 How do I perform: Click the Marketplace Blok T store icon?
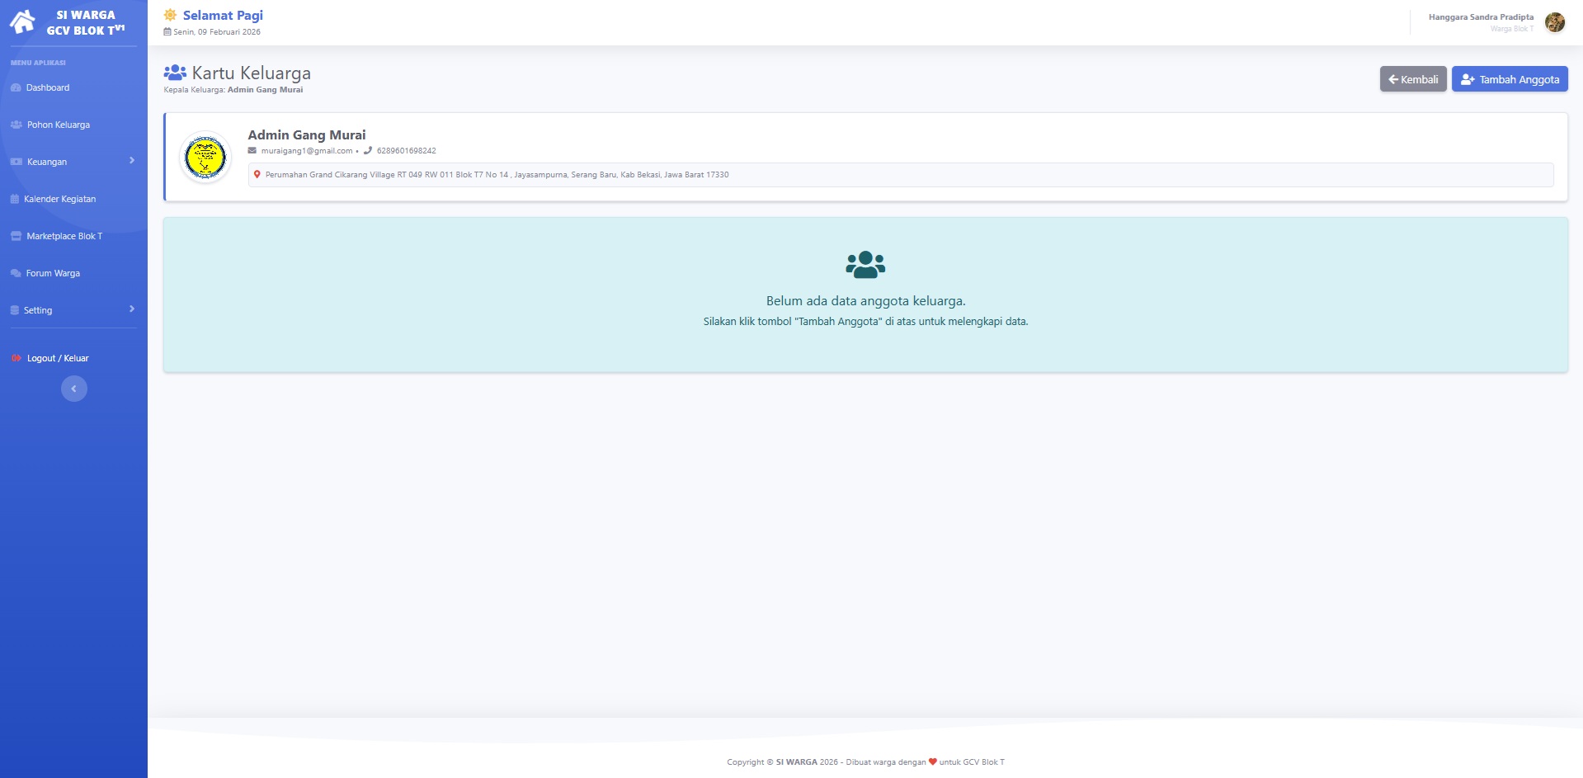16,236
